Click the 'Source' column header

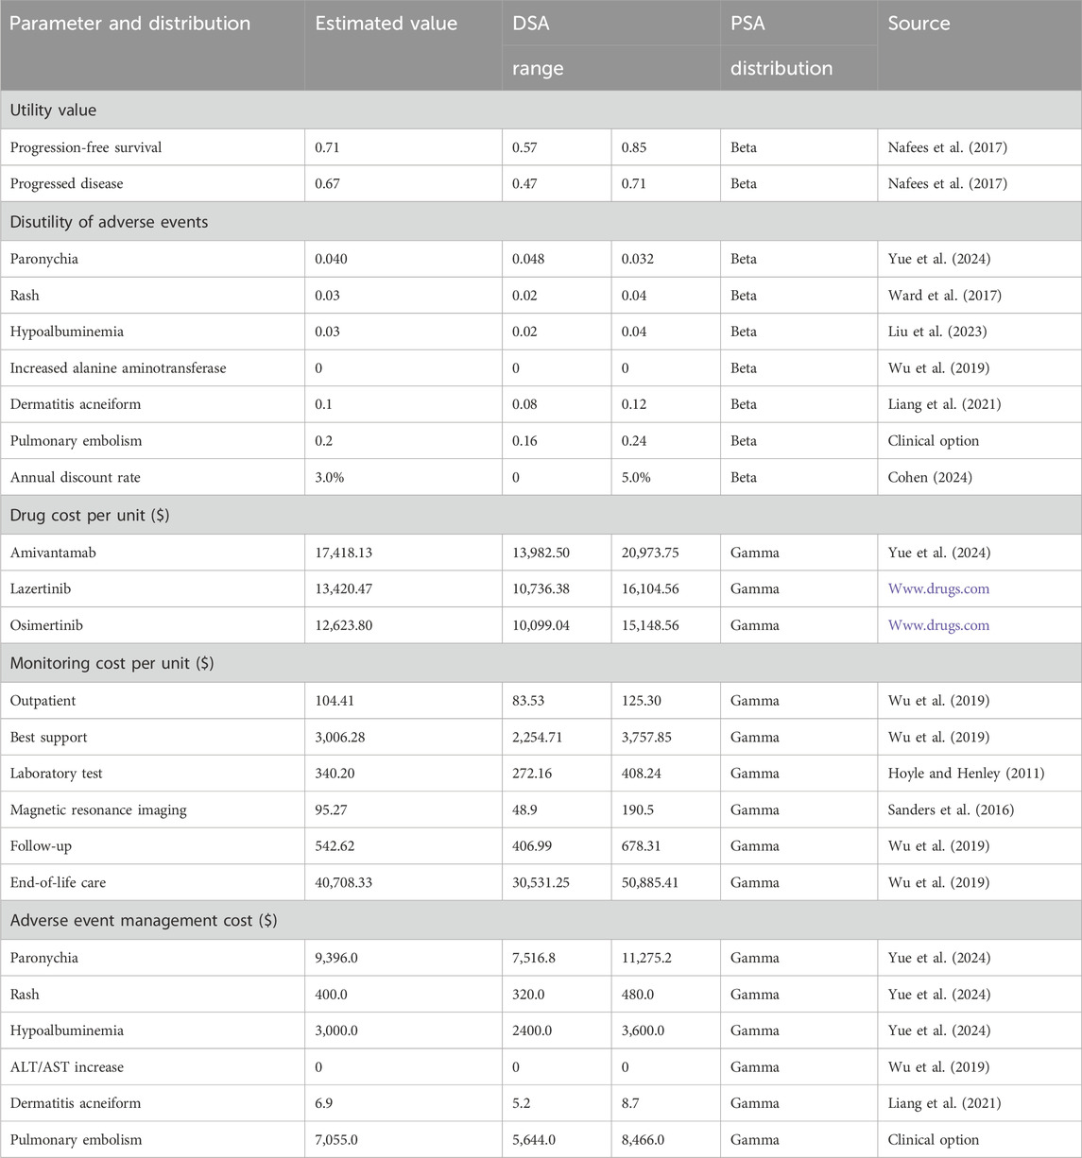click(919, 24)
